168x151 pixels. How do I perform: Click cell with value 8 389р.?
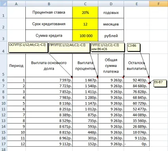click(49, 115)
